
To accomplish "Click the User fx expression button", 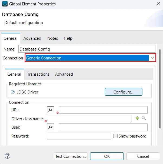I will click(50, 127).
